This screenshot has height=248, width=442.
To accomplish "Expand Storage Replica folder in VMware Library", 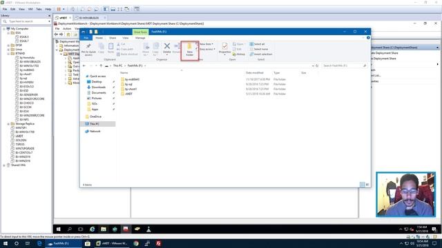I will coord(8,124).
